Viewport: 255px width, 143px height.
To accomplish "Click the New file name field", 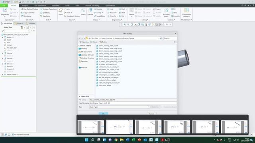I will click(133, 103).
